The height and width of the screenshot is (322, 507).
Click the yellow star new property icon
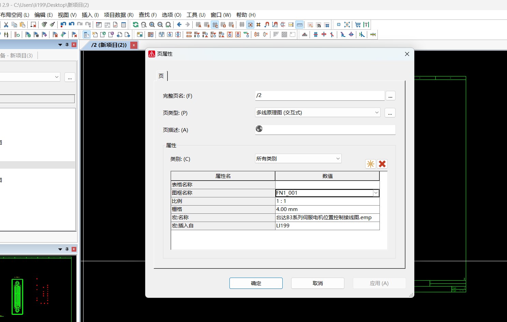(x=370, y=164)
